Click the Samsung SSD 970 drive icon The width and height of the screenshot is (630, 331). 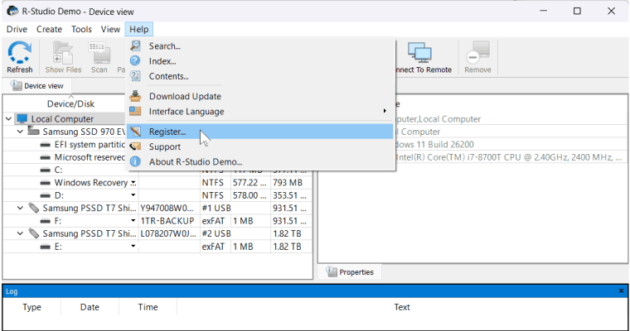pyautogui.click(x=33, y=132)
